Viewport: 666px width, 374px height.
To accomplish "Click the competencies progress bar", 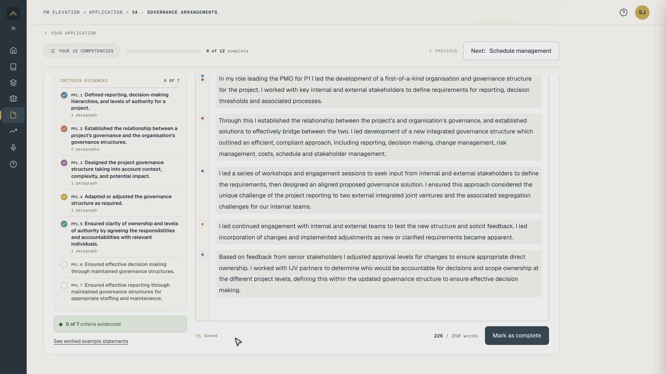I will pos(163,51).
